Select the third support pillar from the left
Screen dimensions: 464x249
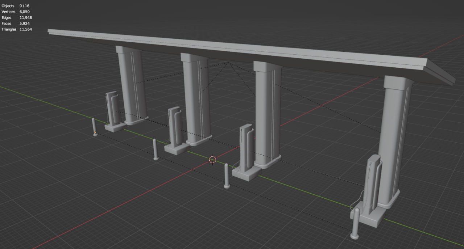click(x=268, y=114)
